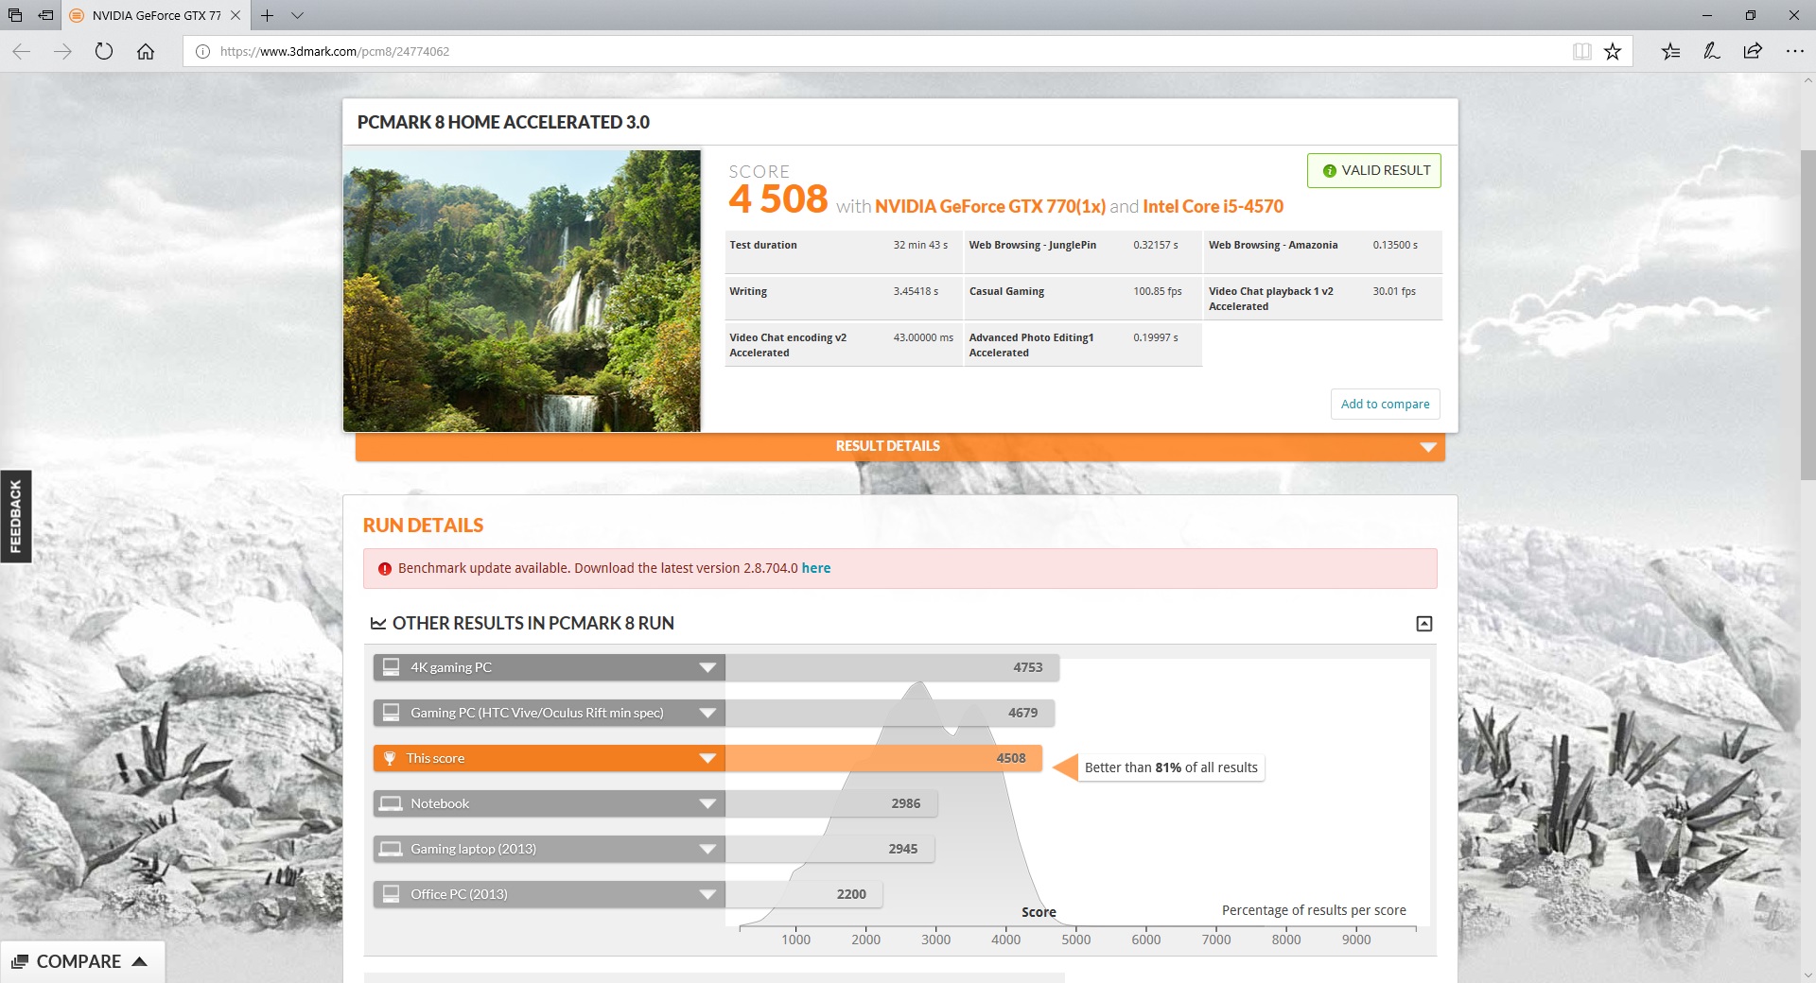Click the Add notes pen icon
This screenshot has width=1816, height=983.
point(1711,52)
